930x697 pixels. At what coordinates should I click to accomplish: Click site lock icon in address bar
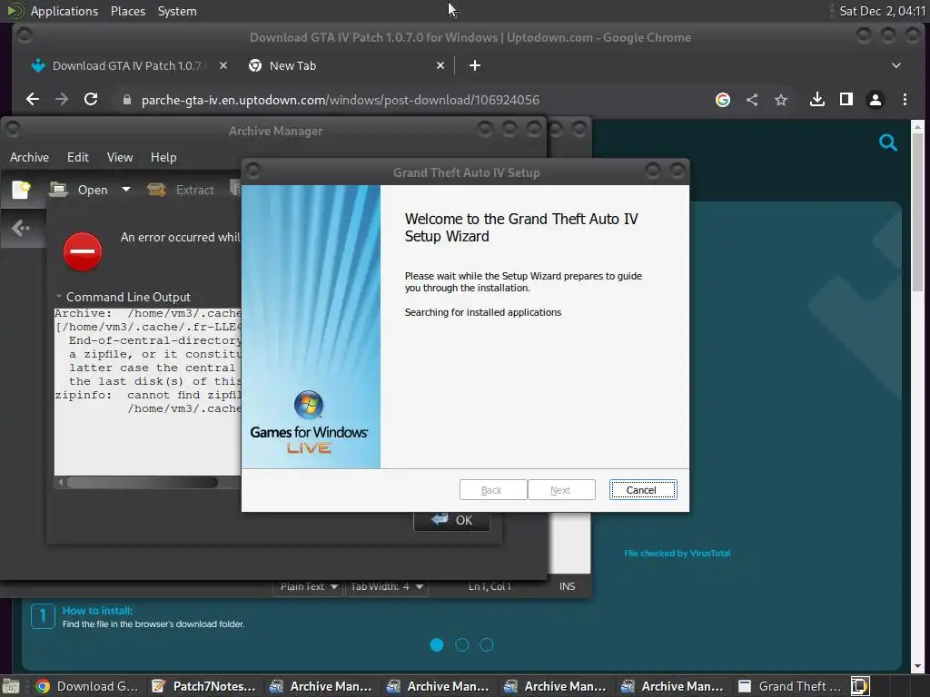(x=126, y=100)
